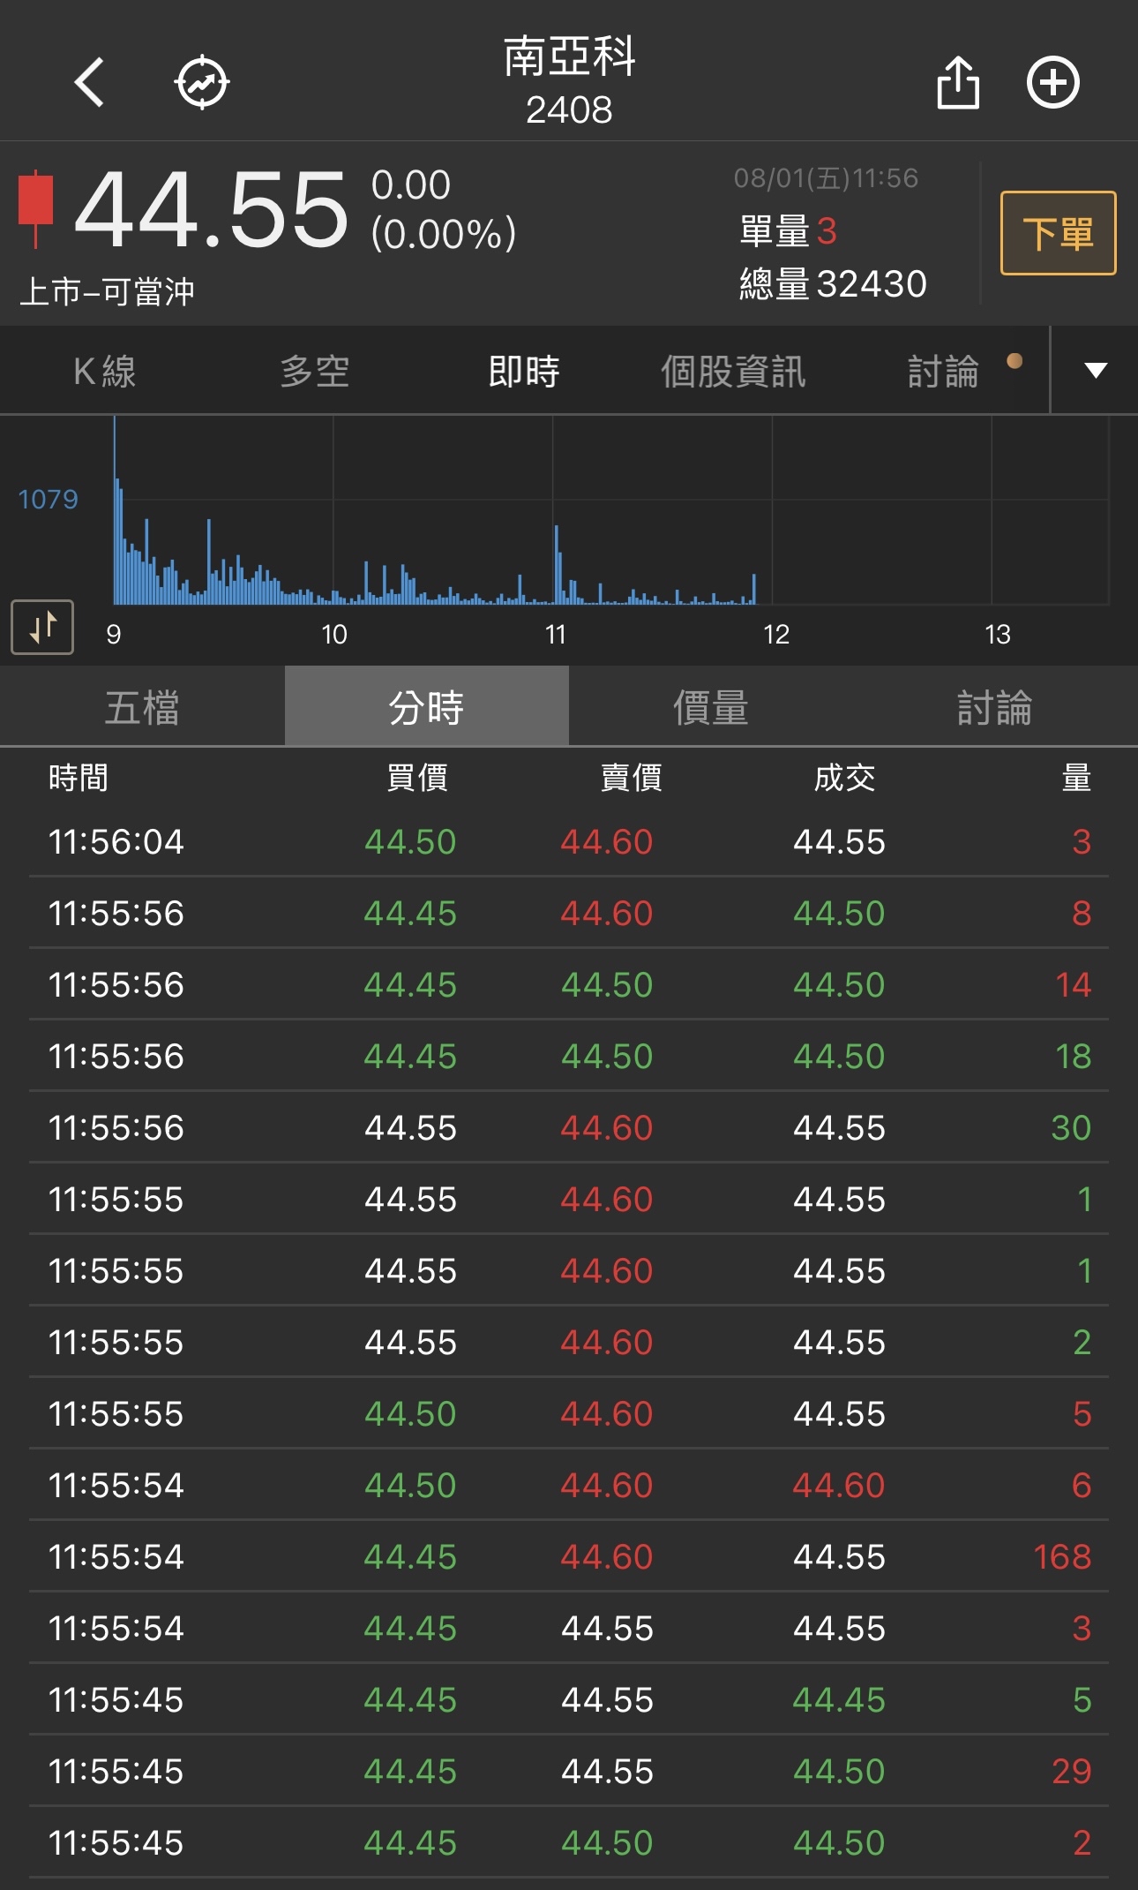Tap the 12 o'clock time axis label

(776, 634)
